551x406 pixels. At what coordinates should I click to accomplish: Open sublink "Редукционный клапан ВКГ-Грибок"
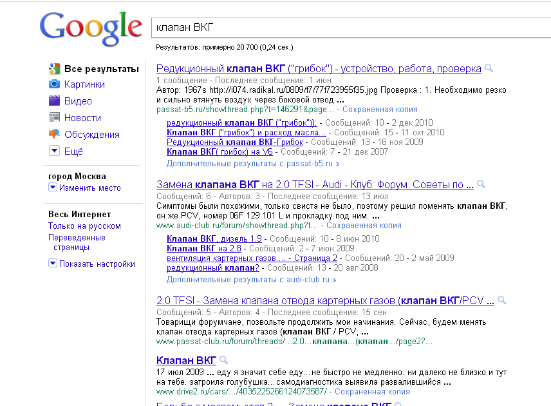[x=235, y=142]
